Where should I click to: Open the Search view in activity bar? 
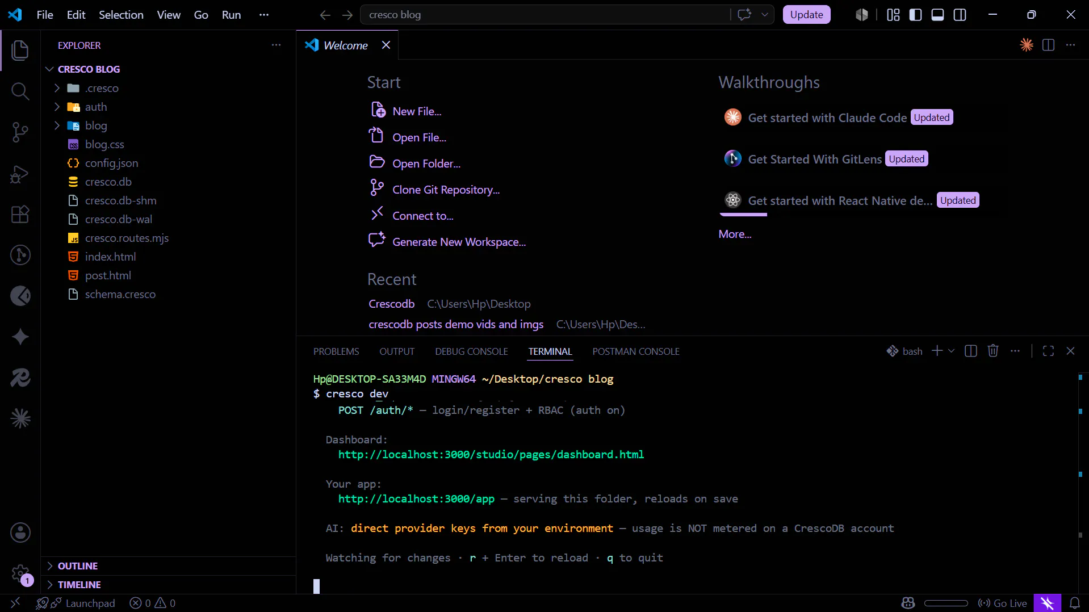(20, 91)
